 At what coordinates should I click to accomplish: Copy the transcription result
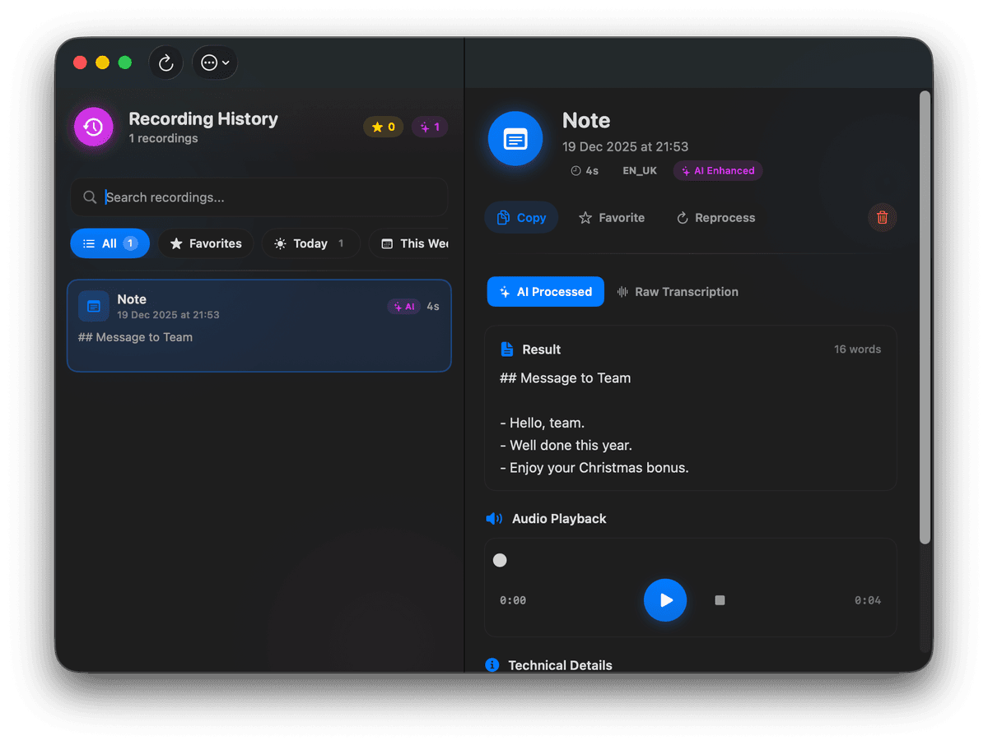(521, 217)
